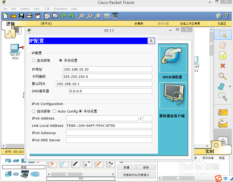Choose the Move Layout hand tool
233x182 pixels.
223,45
